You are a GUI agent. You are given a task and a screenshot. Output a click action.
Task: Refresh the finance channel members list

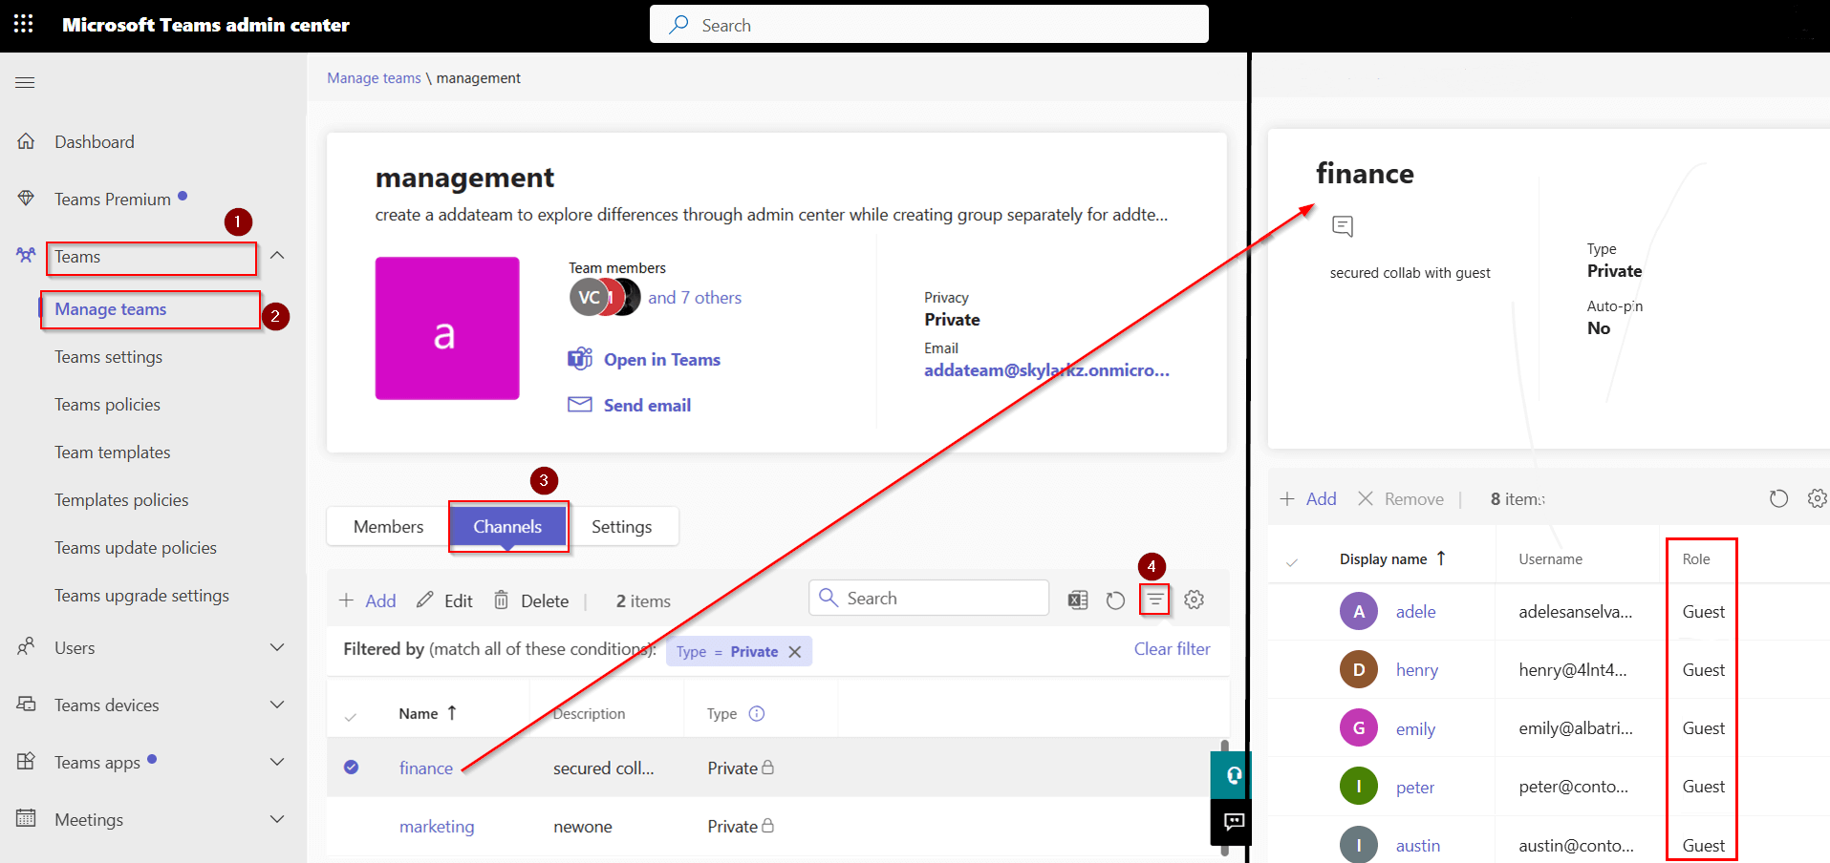(1778, 498)
